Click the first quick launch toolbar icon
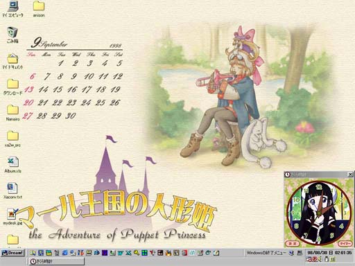 click(x=33, y=253)
